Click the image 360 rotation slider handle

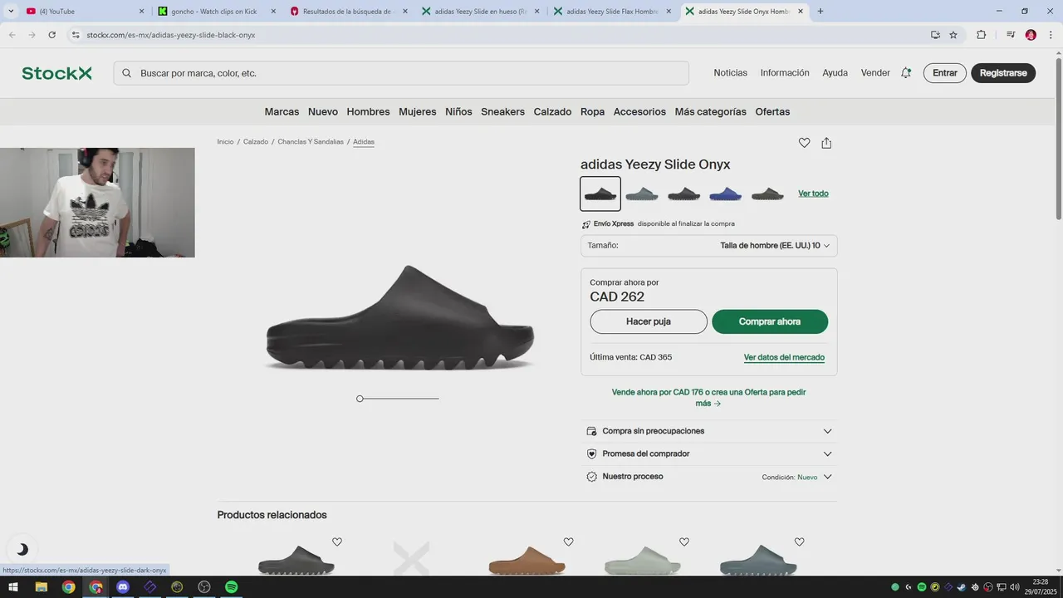coord(360,399)
